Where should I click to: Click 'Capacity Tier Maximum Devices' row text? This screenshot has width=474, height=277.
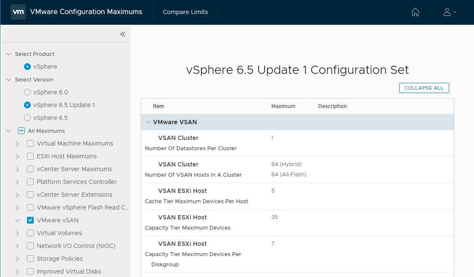click(x=188, y=228)
